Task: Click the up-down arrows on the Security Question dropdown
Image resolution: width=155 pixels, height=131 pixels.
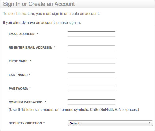Action: point(150,123)
